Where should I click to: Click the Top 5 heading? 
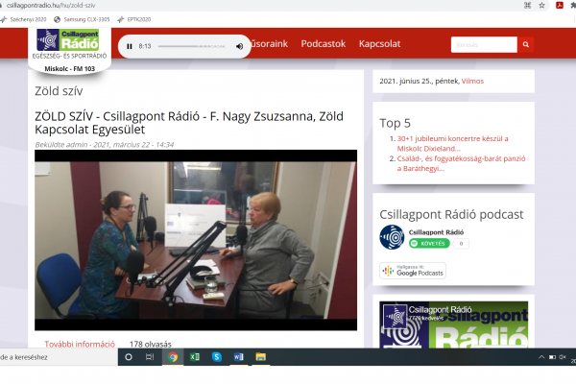pyautogui.click(x=395, y=123)
